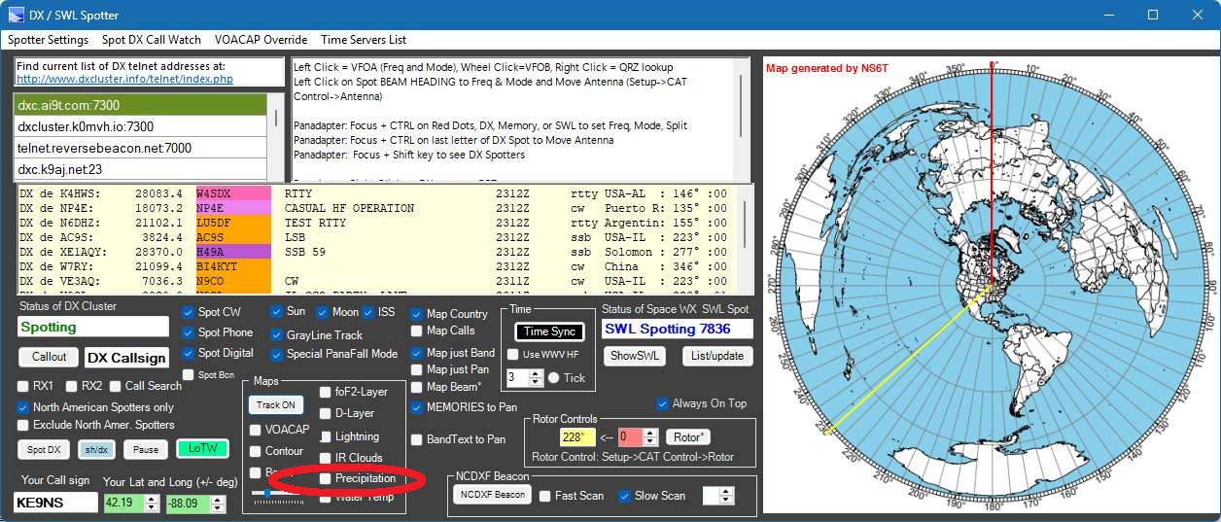Enable the RX1 checkbox
This screenshot has width=1221, height=522.
coord(23,386)
